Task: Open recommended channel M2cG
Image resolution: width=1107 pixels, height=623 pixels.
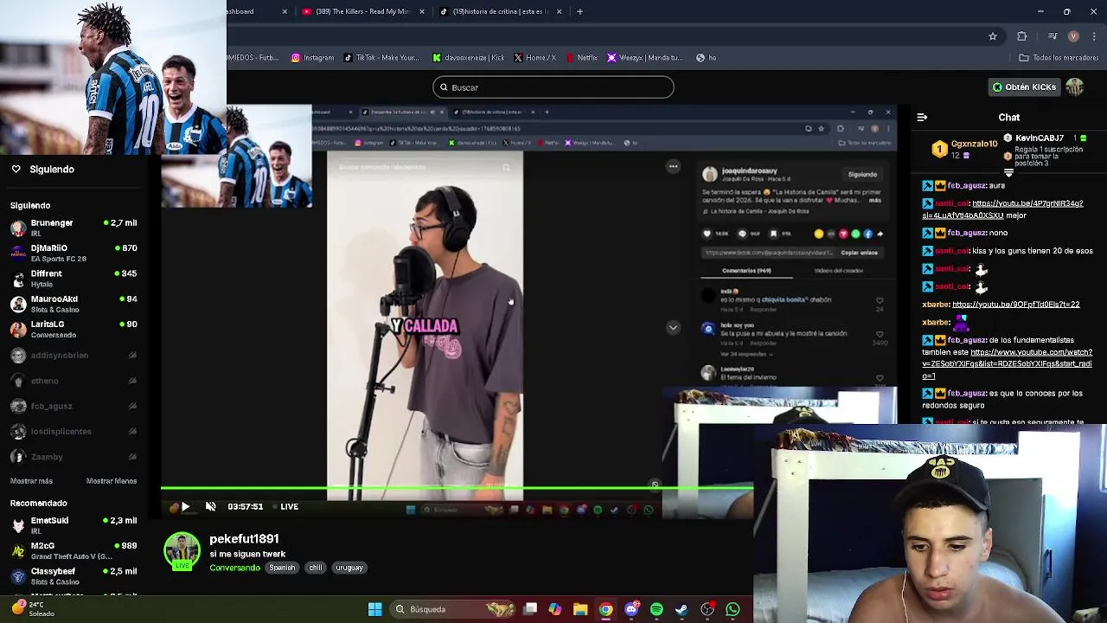Action: tap(74, 550)
